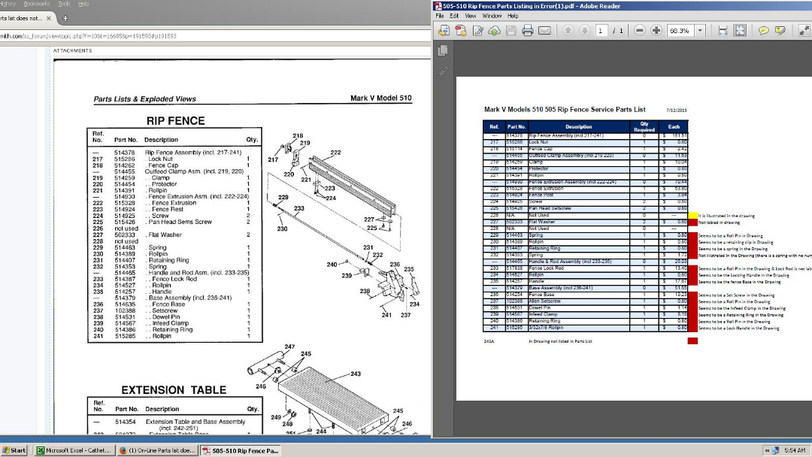Zoom out with the minus icon
This screenshot has height=457, width=812.
tap(640, 31)
